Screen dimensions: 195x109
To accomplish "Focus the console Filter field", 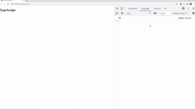I will (165, 13).
